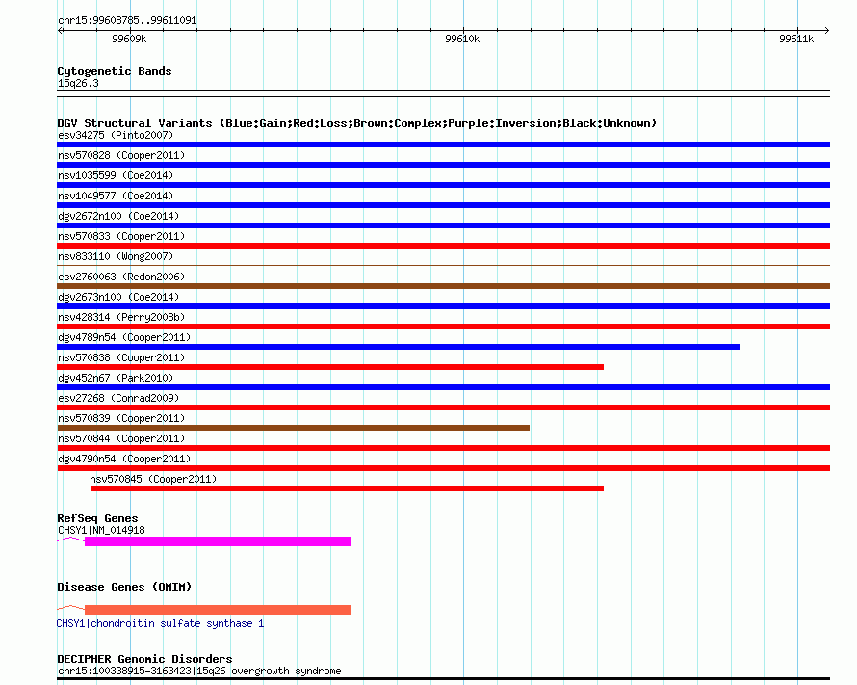
Task: Select the nsv570833 (Cooper2011) red loss bar
Action: click(443, 246)
